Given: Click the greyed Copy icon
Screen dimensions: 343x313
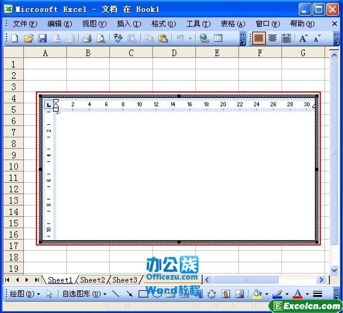Looking at the screenshot, I should (x=149, y=38).
